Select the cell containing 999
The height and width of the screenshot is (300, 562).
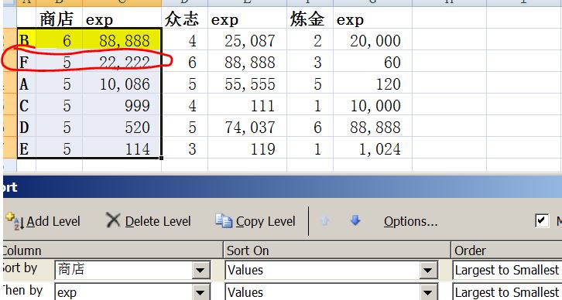(122, 104)
